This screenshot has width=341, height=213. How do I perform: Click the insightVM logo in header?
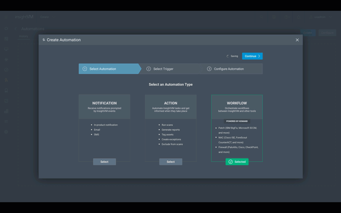(x=25, y=17)
